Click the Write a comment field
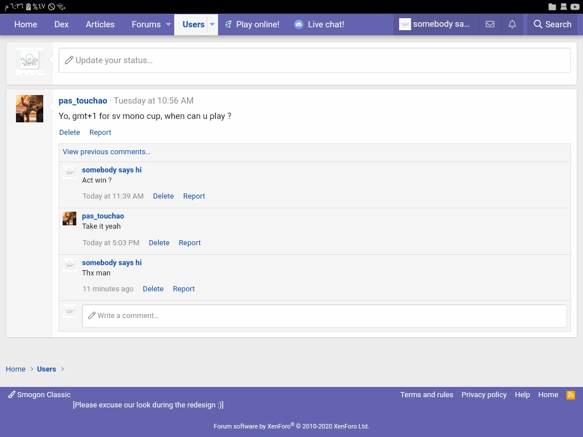 click(x=324, y=316)
